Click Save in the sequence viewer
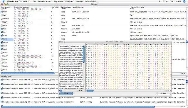 [x=66, y=94]
